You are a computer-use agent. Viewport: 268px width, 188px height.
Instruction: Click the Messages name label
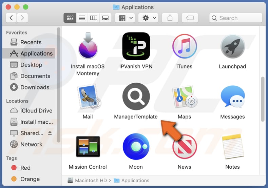coord(232,117)
